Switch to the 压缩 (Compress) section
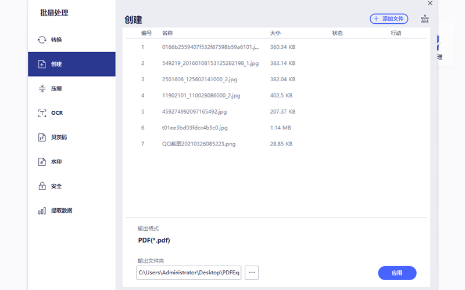465x290 pixels. pyautogui.click(x=56, y=89)
